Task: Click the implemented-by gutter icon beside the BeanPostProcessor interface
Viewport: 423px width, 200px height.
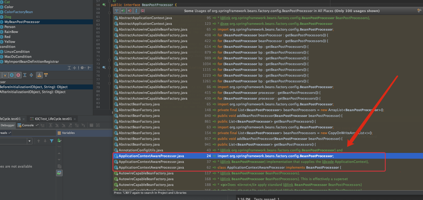Action: point(104,5)
